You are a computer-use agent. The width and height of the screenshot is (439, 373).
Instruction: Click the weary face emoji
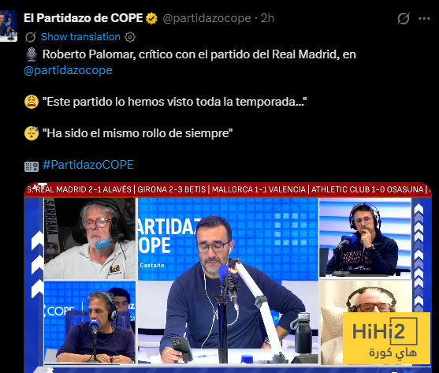click(32, 102)
